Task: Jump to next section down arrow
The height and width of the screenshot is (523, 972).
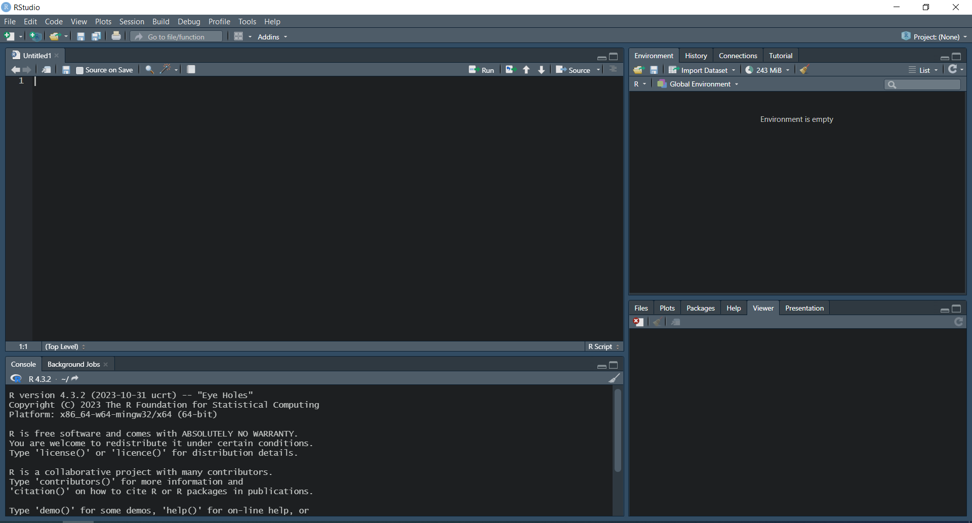Action: pyautogui.click(x=541, y=70)
